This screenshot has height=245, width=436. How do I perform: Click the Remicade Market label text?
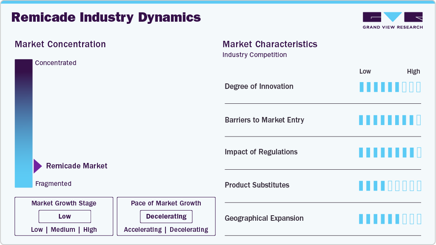[x=77, y=166]
